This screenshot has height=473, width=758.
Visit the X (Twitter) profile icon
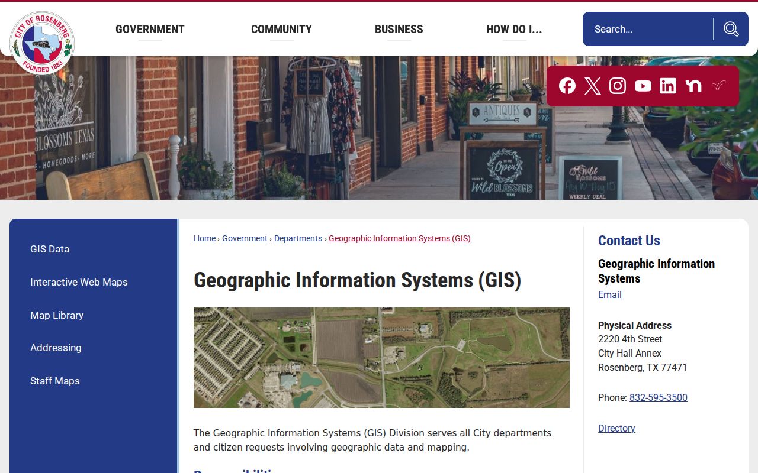click(593, 86)
